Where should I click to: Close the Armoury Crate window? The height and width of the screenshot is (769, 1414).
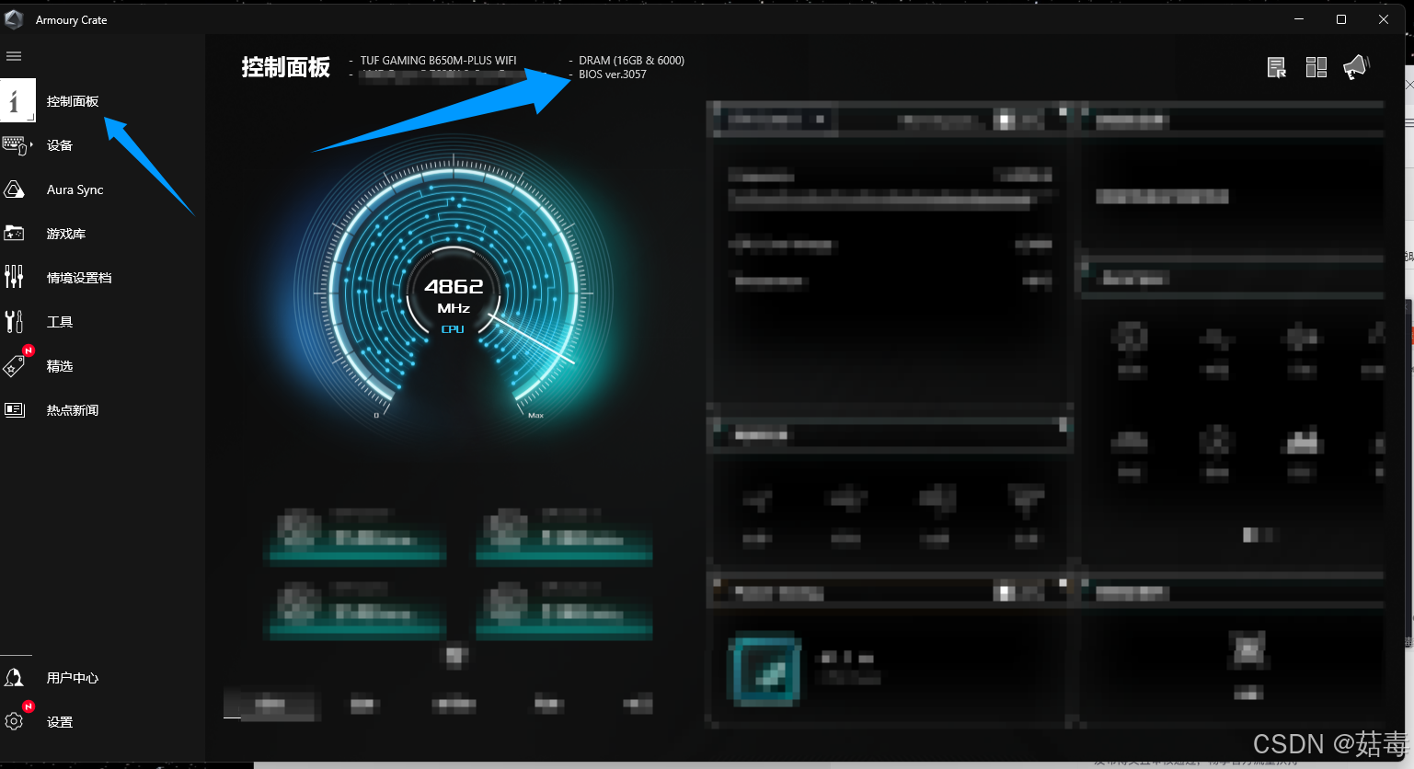[1384, 19]
